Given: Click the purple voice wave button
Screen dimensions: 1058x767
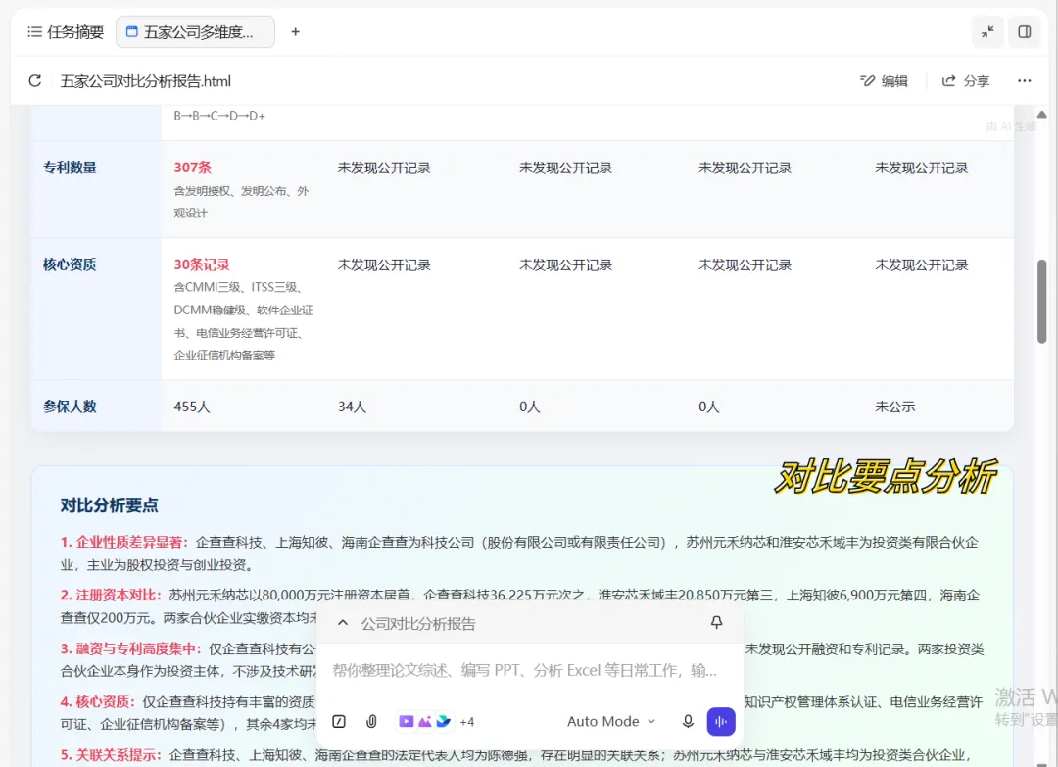Looking at the screenshot, I should [x=721, y=721].
